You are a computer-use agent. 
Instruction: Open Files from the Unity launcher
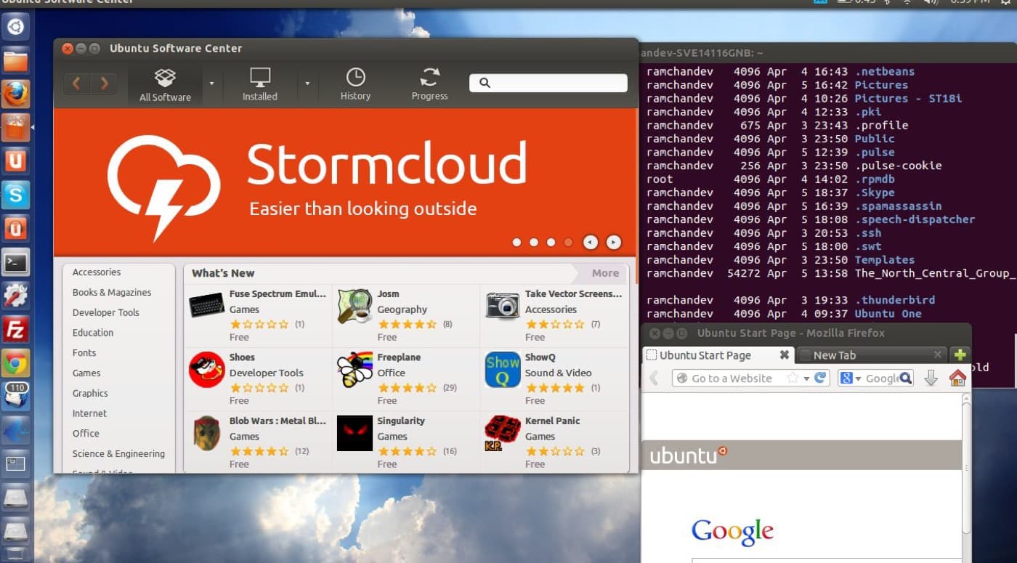[x=16, y=60]
